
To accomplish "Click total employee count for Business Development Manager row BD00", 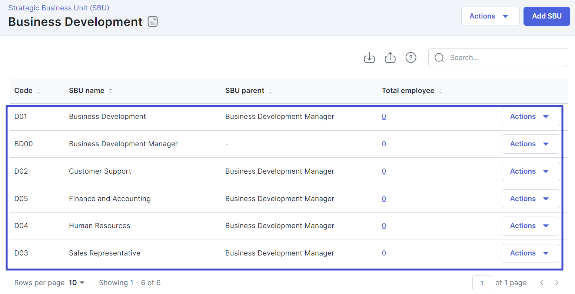I will 384,144.
